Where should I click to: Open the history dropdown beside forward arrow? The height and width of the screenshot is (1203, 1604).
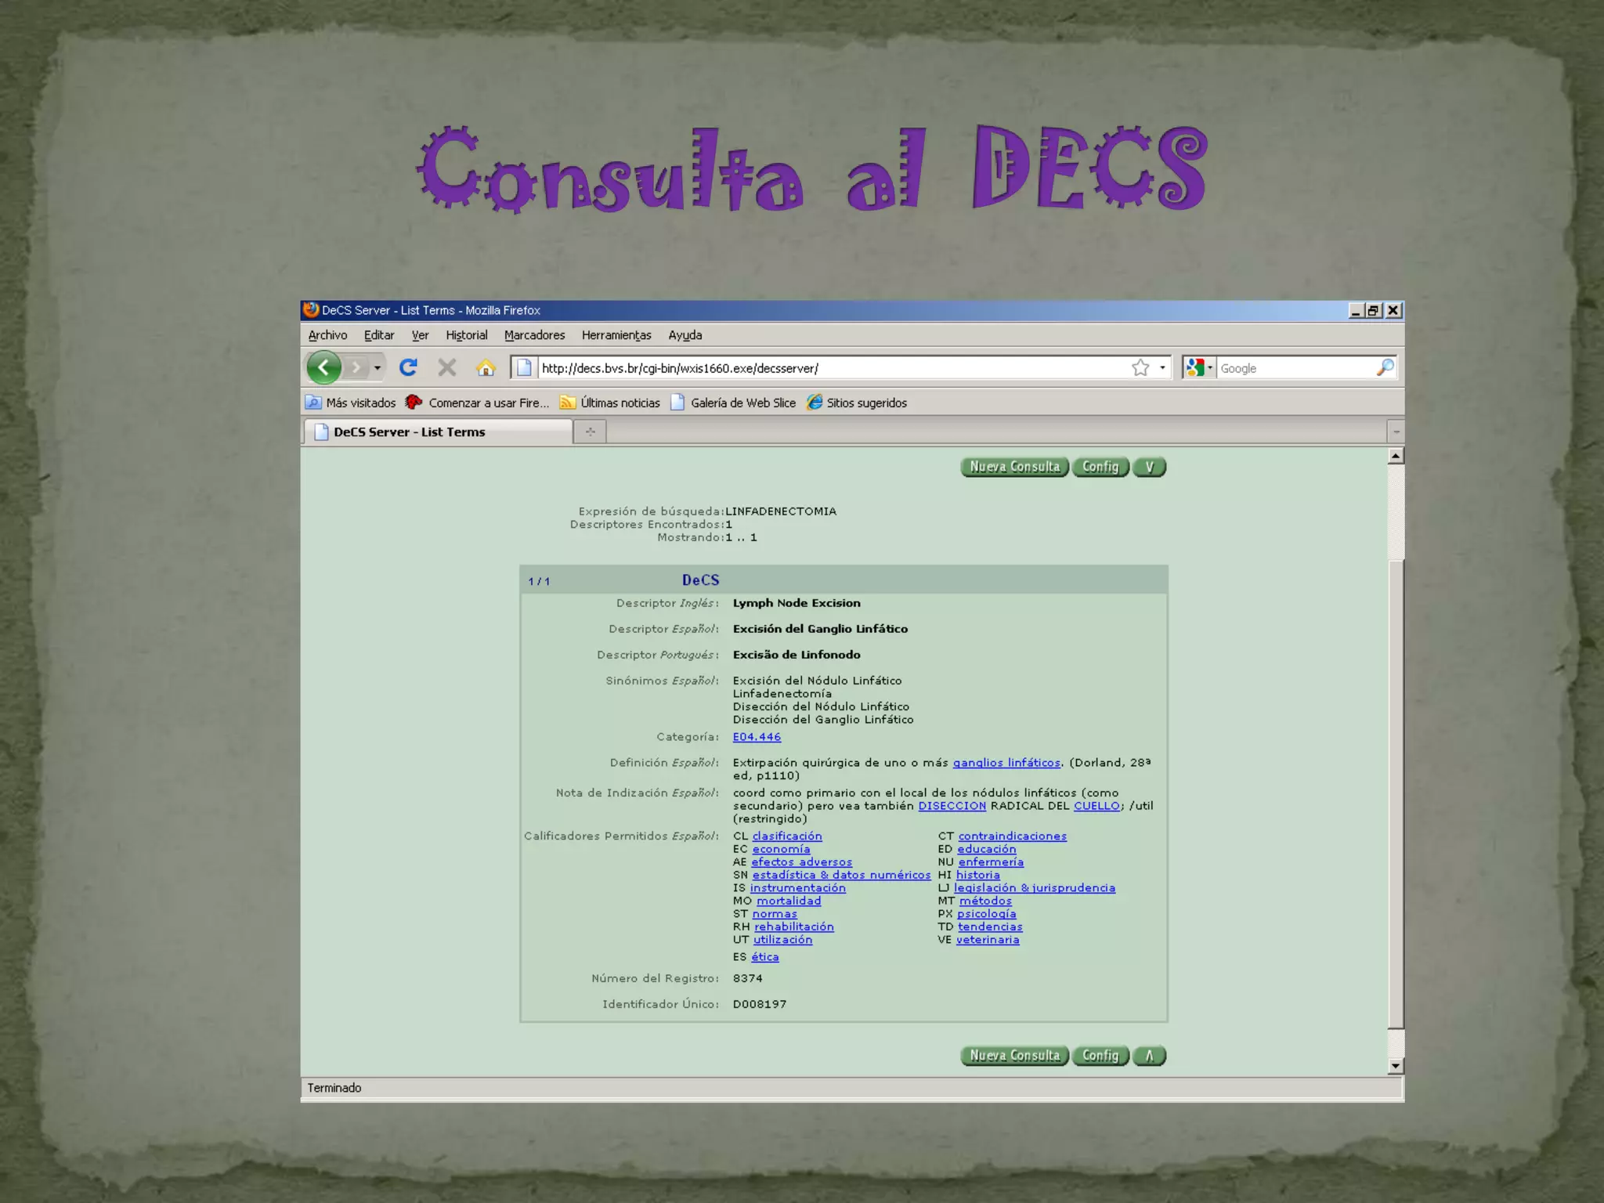tap(378, 367)
